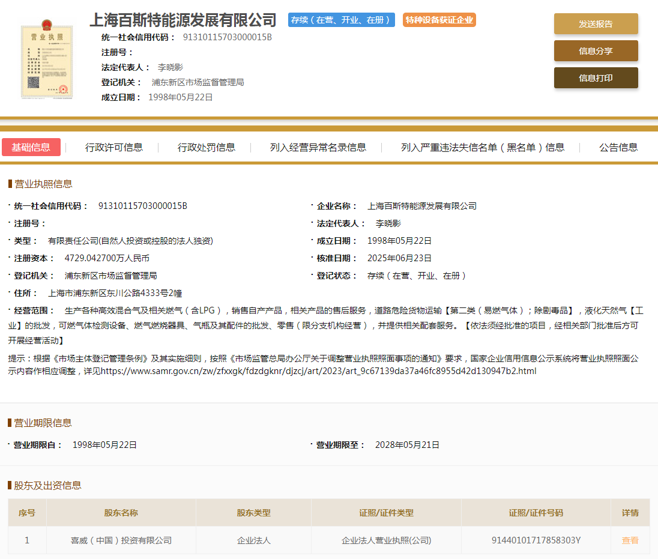Open the business license thumbnail image
Image resolution: width=658 pixels, height=559 pixels.
pyautogui.click(x=47, y=59)
